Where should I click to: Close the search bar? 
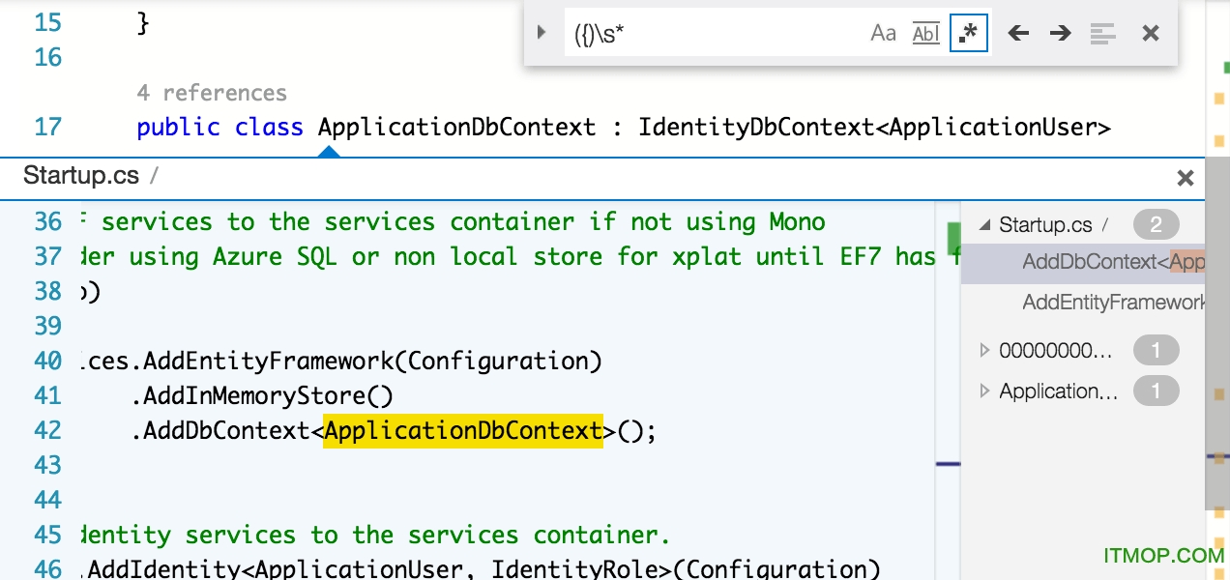coord(1150,32)
